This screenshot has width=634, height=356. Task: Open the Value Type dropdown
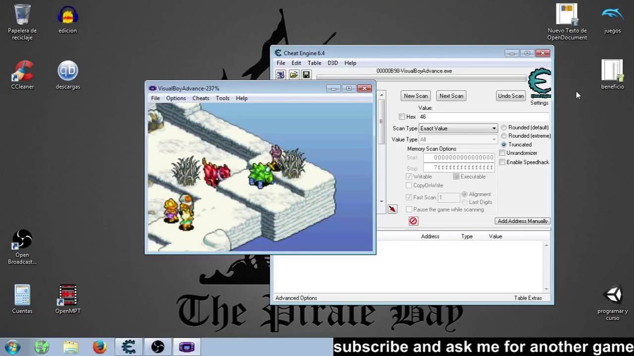click(x=458, y=139)
